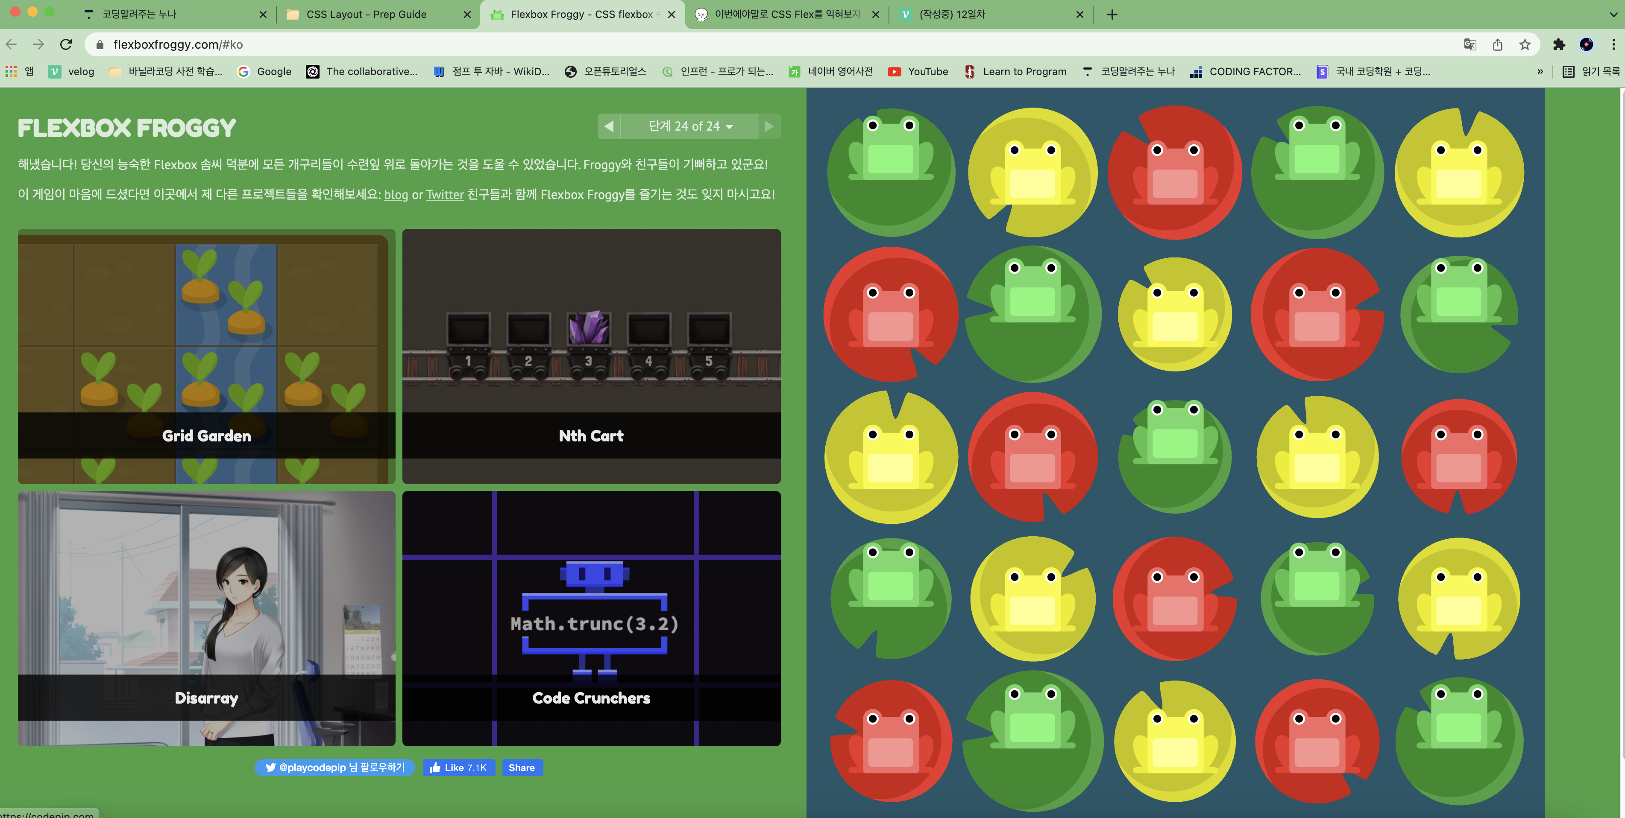Open the Twitter link

pos(445,194)
